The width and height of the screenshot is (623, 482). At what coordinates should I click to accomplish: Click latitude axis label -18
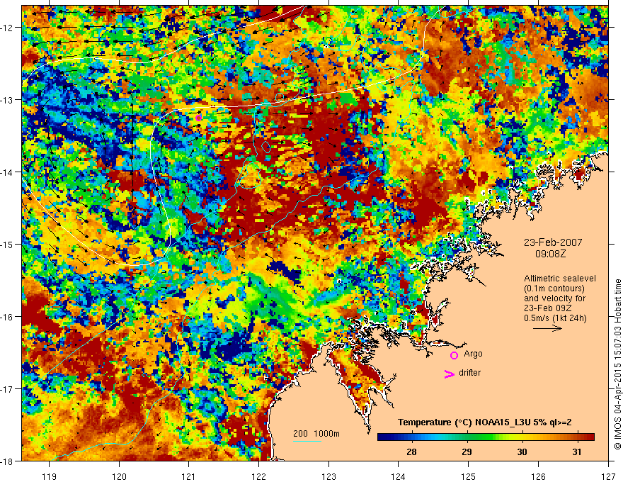click(7, 461)
